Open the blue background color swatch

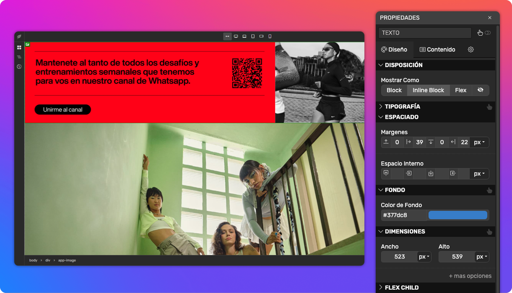point(458,215)
